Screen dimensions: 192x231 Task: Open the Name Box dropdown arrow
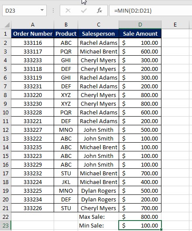point(42,10)
